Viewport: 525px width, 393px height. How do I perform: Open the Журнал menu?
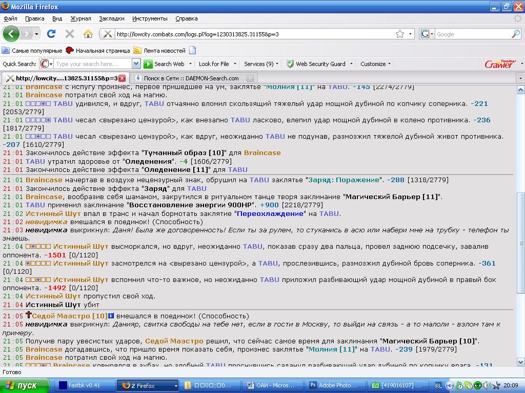pos(80,19)
